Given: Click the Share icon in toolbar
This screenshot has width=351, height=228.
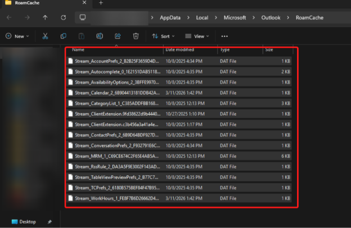Looking at the screenshot, I should [x=117, y=36].
